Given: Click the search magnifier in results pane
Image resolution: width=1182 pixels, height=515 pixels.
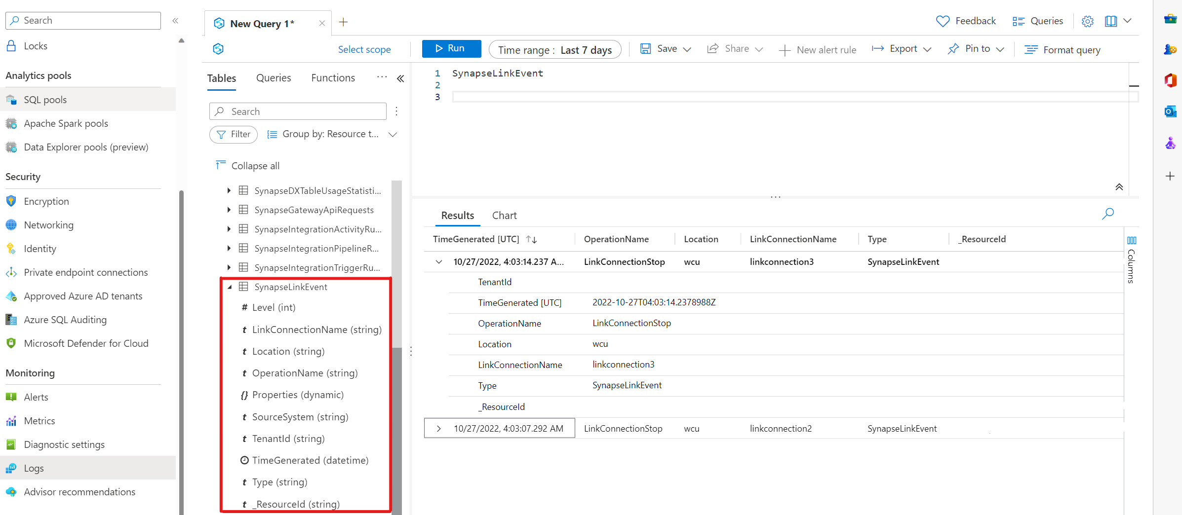Looking at the screenshot, I should coord(1107,214).
